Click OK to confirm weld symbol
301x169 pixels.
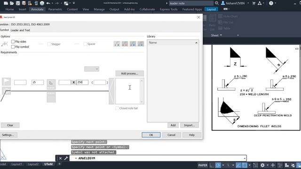151,135
